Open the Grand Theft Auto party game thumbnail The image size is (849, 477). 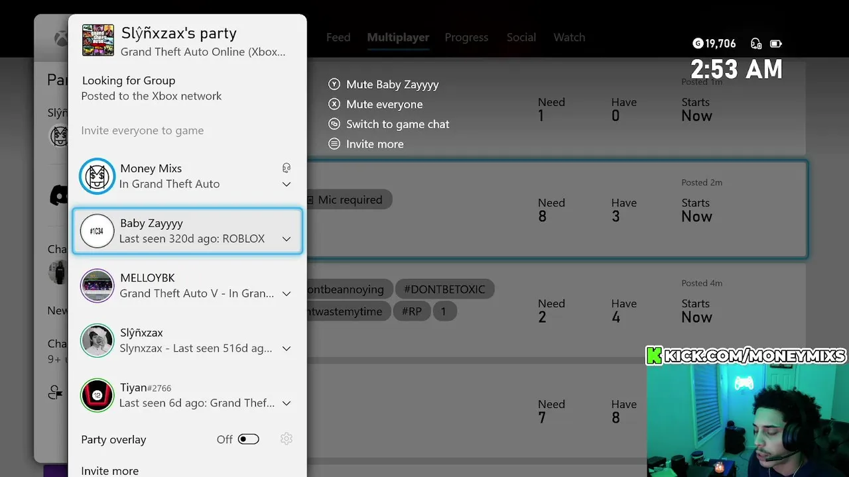tap(98, 40)
